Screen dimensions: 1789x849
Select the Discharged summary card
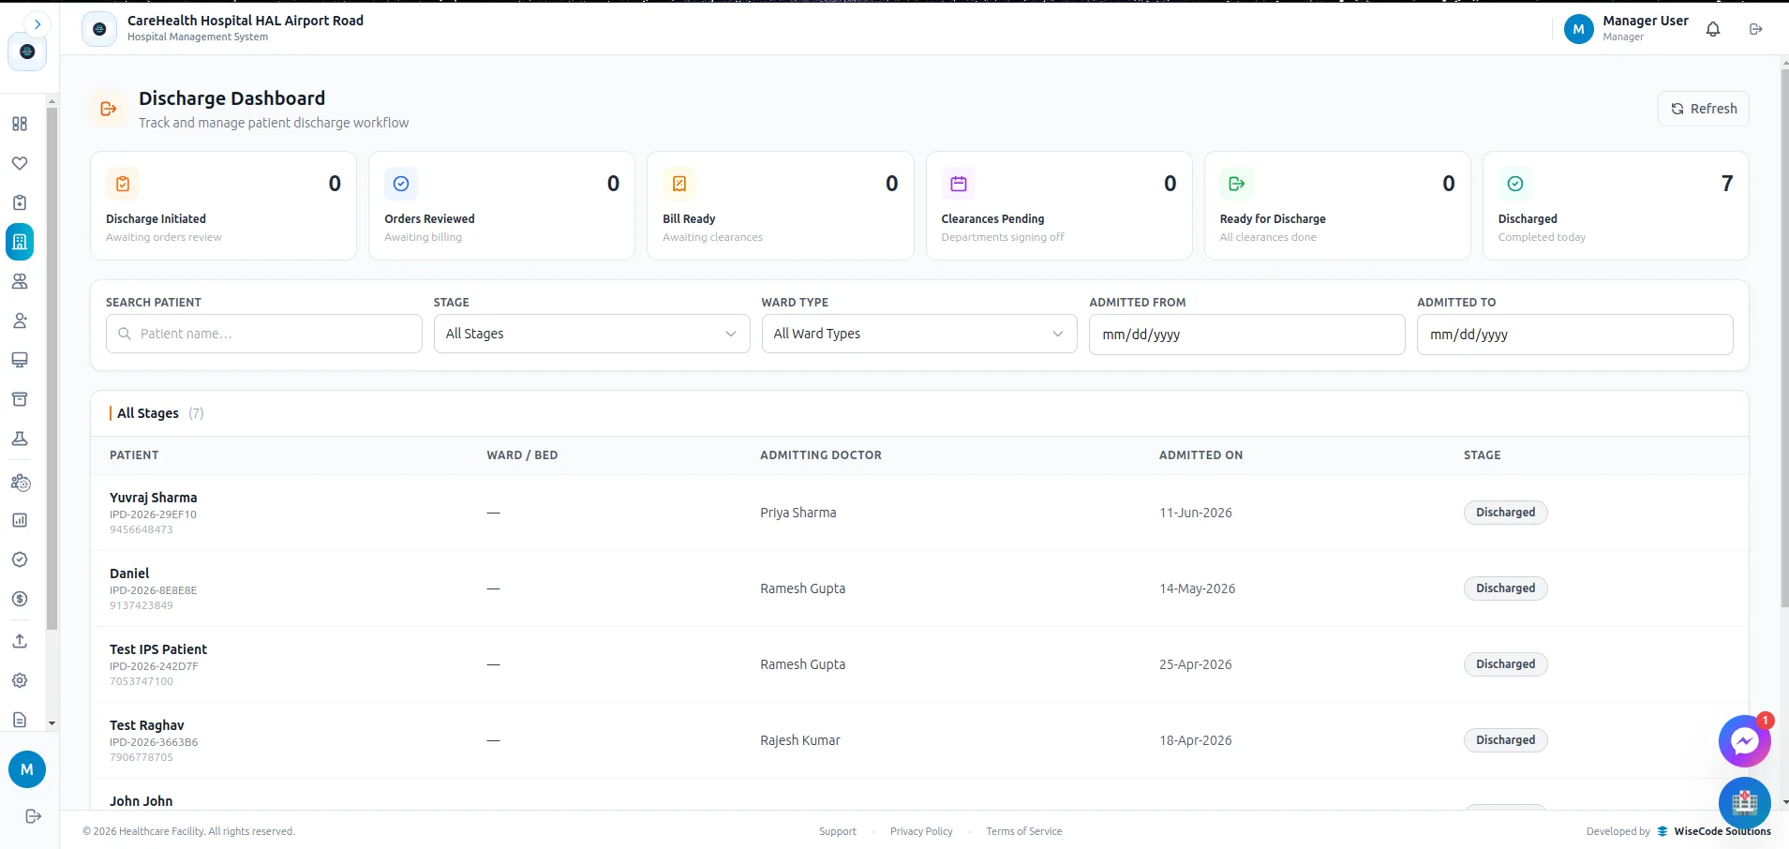point(1616,206)
